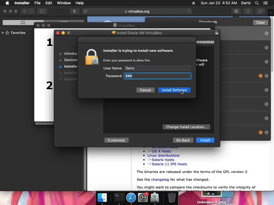Open the File menu
The width and height of the screenshot is (274, 205).
pos(37,3)
